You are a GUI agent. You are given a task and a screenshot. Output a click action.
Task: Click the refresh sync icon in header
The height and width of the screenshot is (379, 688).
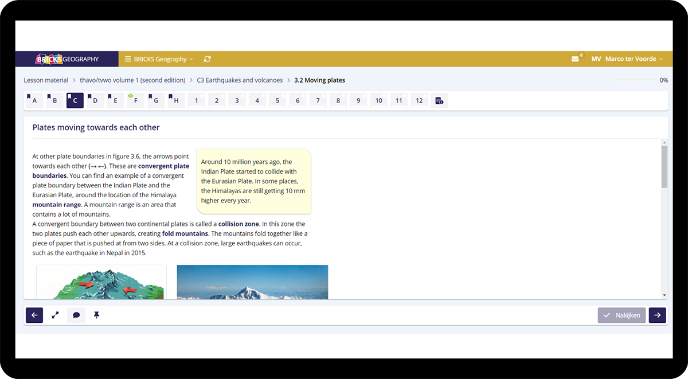coord(207,59)
